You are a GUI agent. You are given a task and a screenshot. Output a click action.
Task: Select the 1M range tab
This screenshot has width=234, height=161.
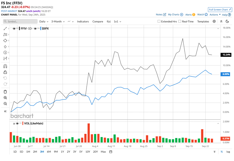tap(28, 152)
